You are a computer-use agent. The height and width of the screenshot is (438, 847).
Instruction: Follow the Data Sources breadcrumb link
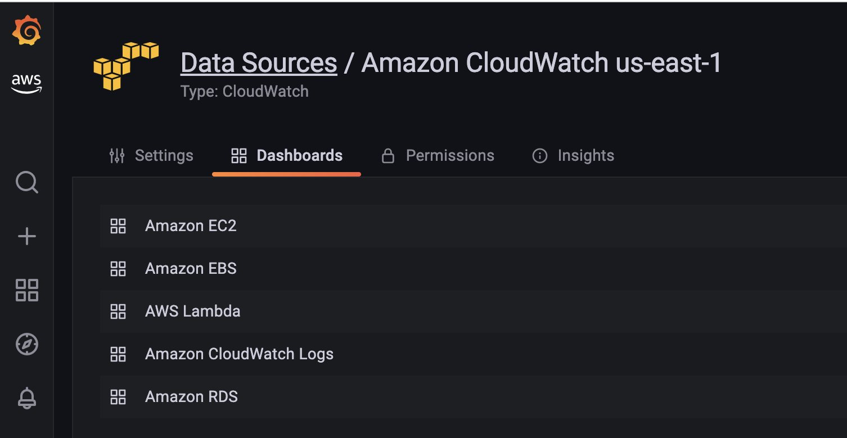pyautogui.click(x=259, y=63)
